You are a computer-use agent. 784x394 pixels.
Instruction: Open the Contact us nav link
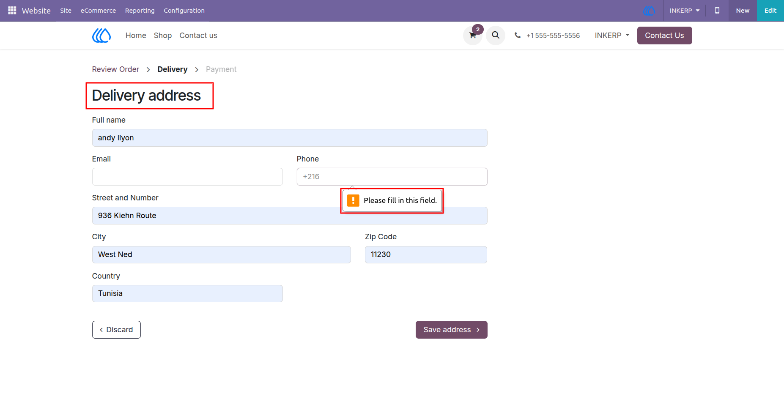click(198, 36)
